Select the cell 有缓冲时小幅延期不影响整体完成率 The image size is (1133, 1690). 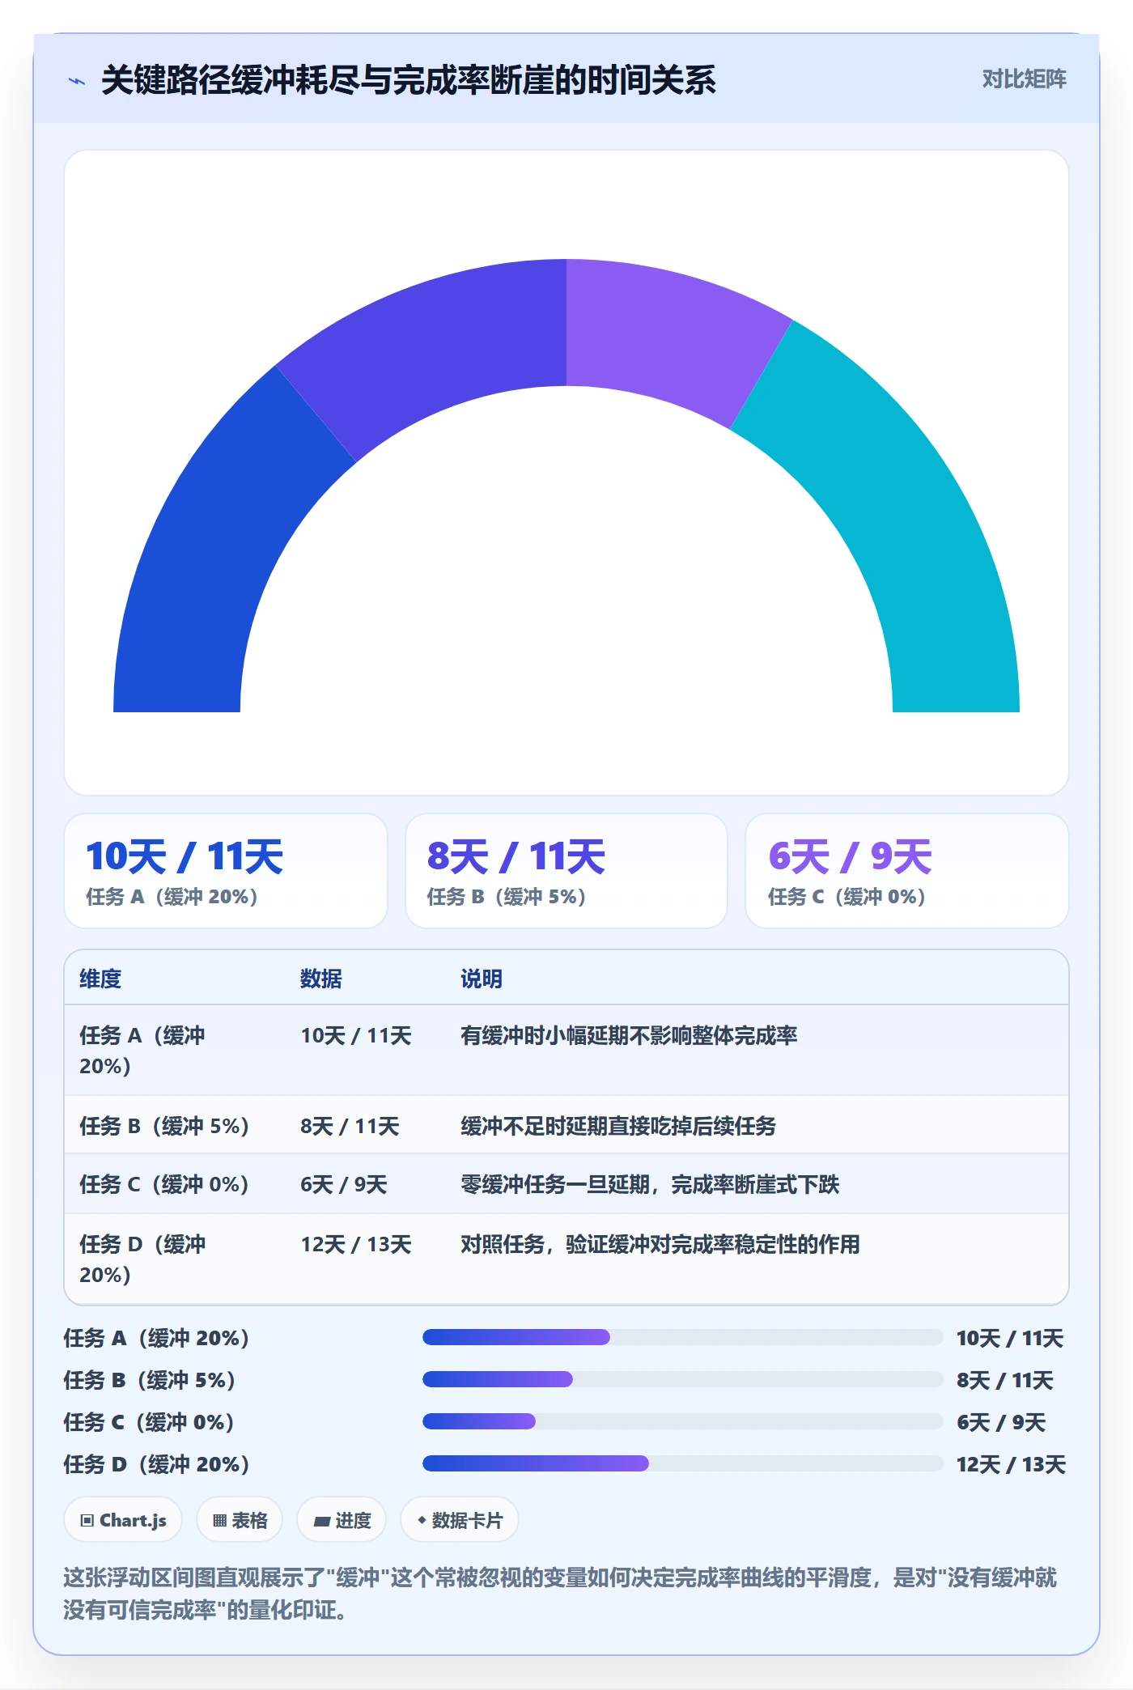629,1035
